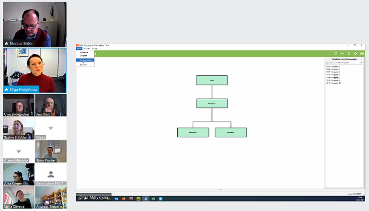Open the Suche menu
Screen dimensions: 369x211
pos(94,48)
